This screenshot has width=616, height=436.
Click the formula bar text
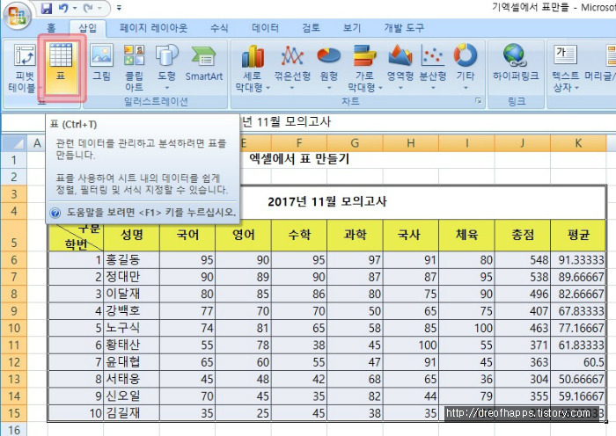(x=286, y=122)
